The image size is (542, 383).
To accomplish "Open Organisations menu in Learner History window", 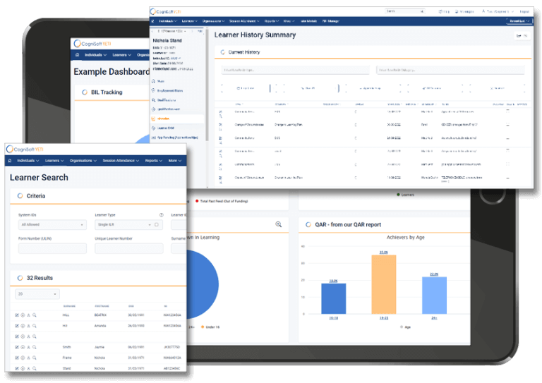I will tap(213, 21).
